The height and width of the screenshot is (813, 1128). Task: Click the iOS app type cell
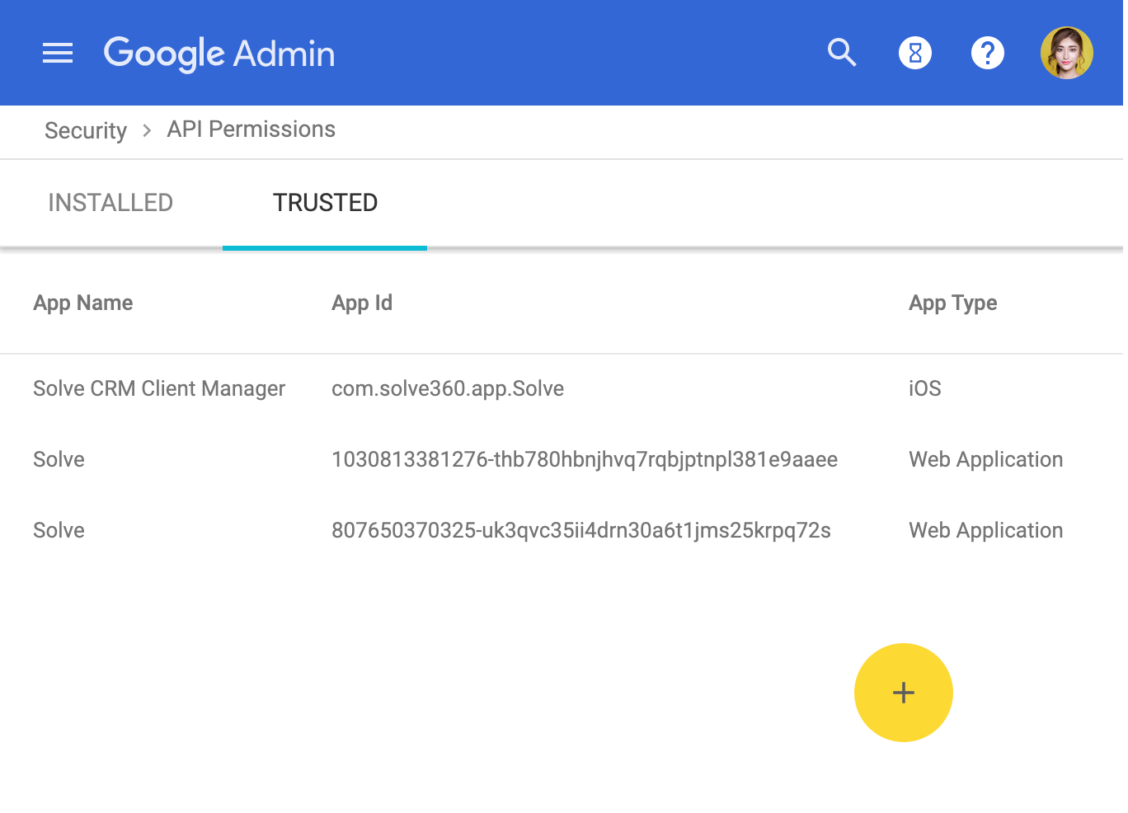pyautogui.click(x=924, y=388)
